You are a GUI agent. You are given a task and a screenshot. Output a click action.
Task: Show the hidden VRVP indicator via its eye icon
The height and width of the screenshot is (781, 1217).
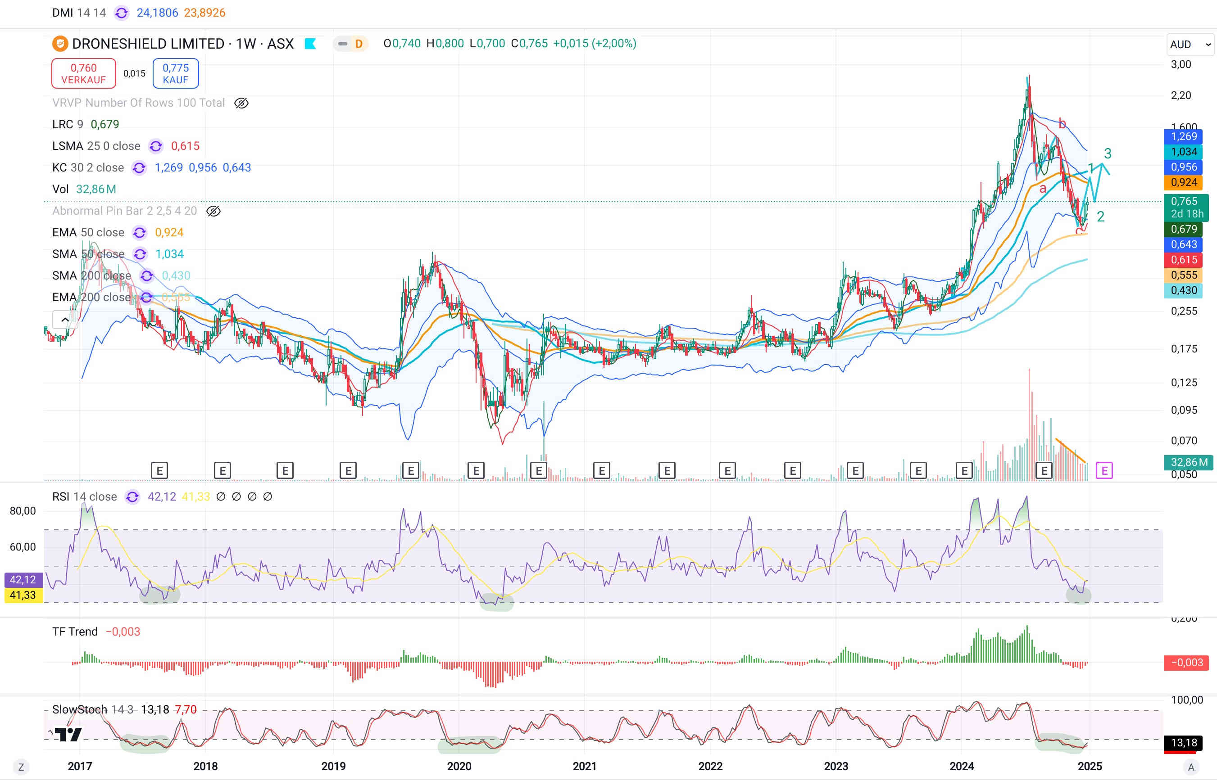point(241,103)
